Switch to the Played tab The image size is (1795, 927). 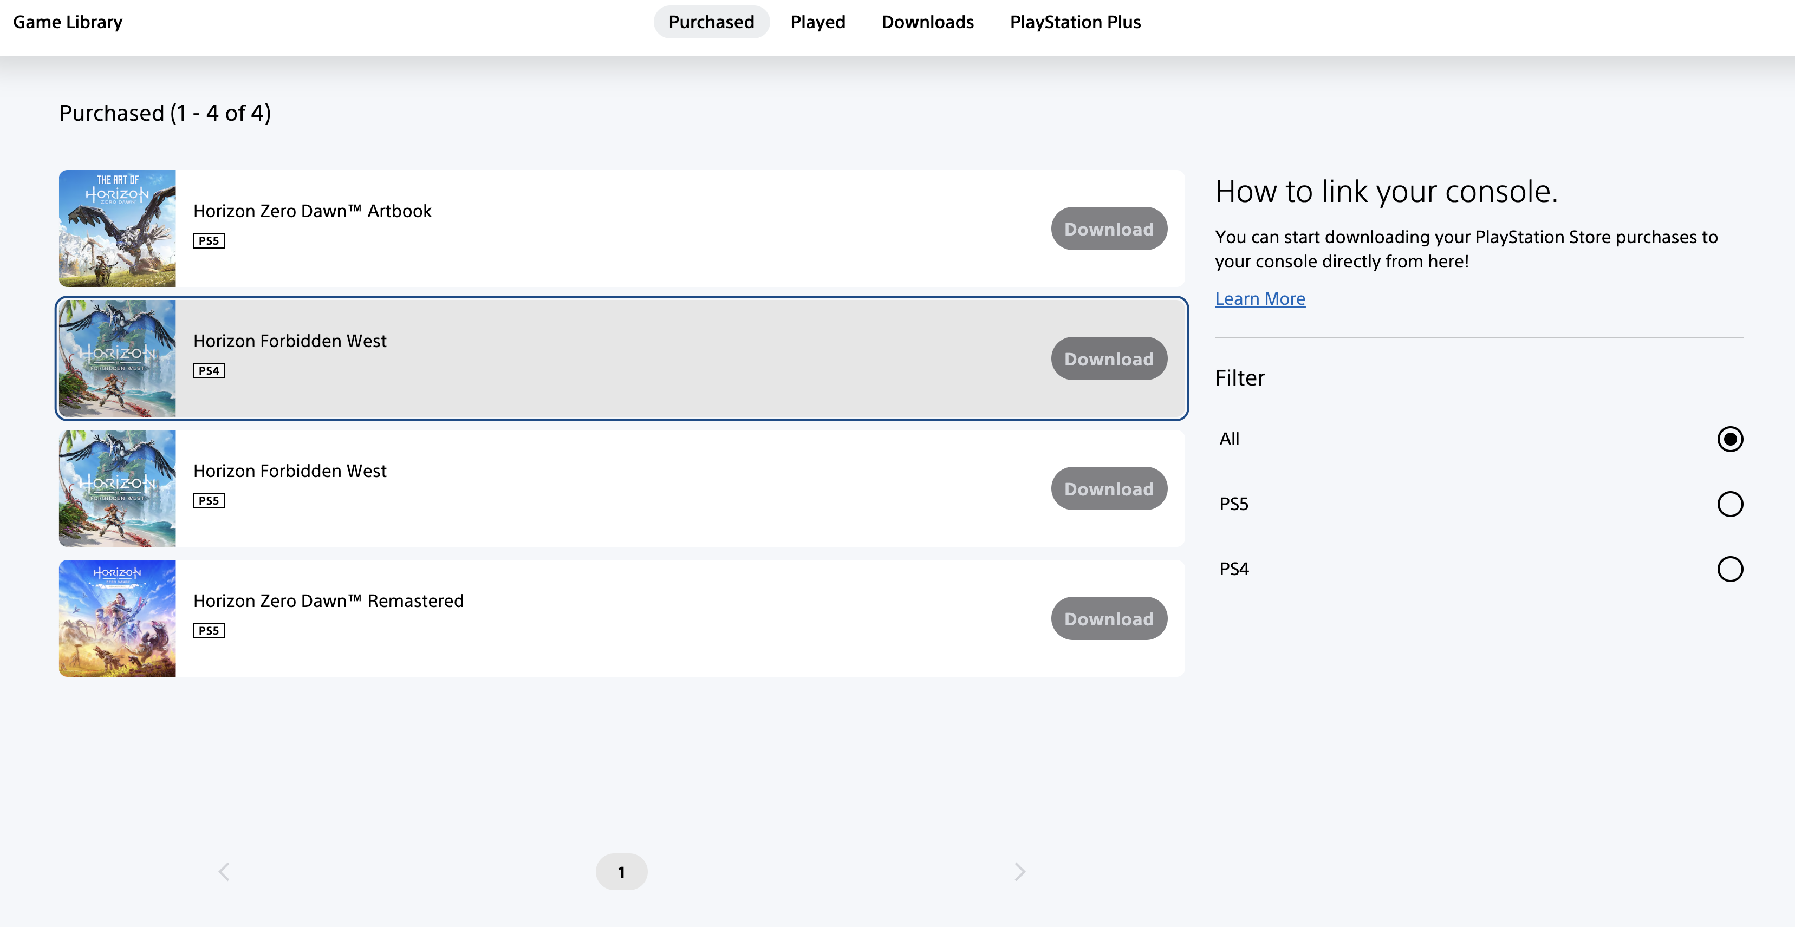818,22
